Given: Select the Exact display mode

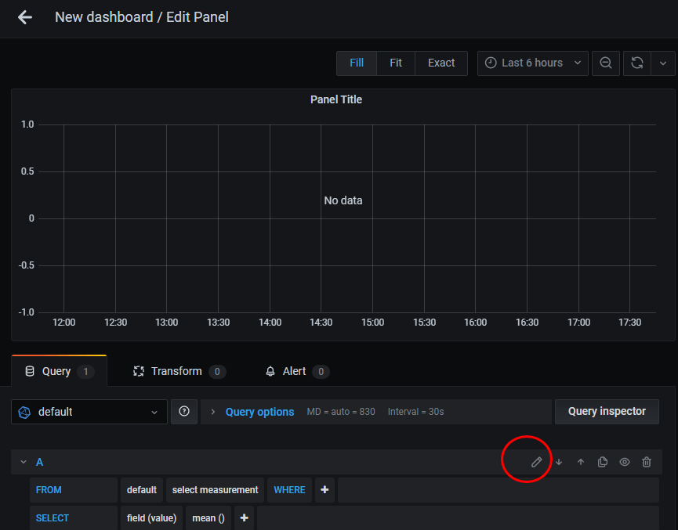Looking at the screenshot, I should click(x=441, y=63).
